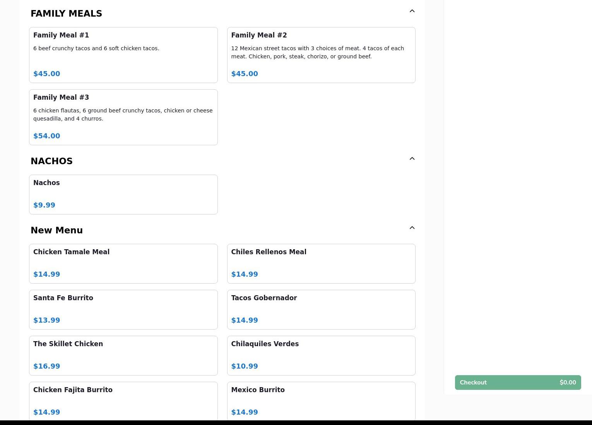
Task: Choose Family Meal #3 for $54.00
Action: point(123,117)
